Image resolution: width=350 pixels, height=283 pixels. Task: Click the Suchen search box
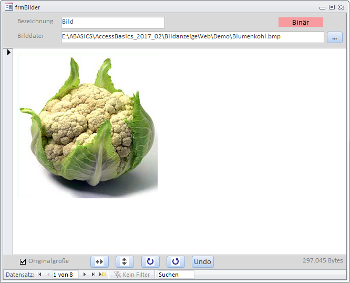click(175, 275)
